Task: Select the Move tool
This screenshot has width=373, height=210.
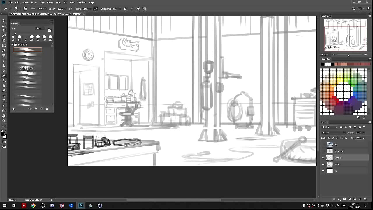Action: [x=4, y=20]
